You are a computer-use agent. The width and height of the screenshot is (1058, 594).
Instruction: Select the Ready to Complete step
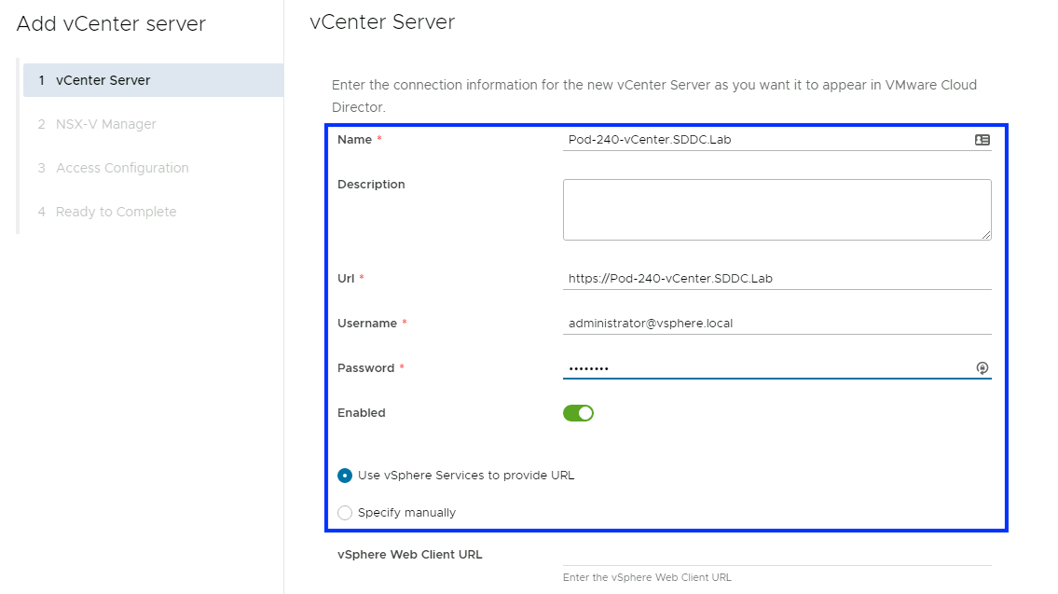tap(116, 212)
